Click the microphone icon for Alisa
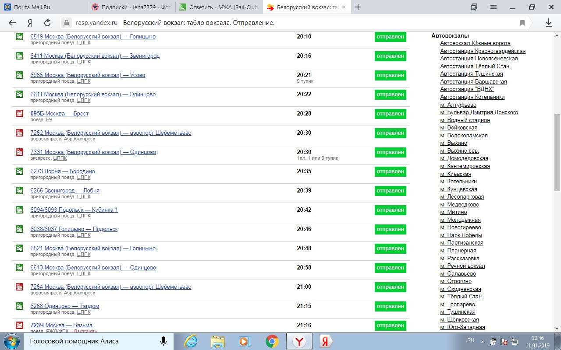Screen dimensions: 561x350 coord(163,341)
